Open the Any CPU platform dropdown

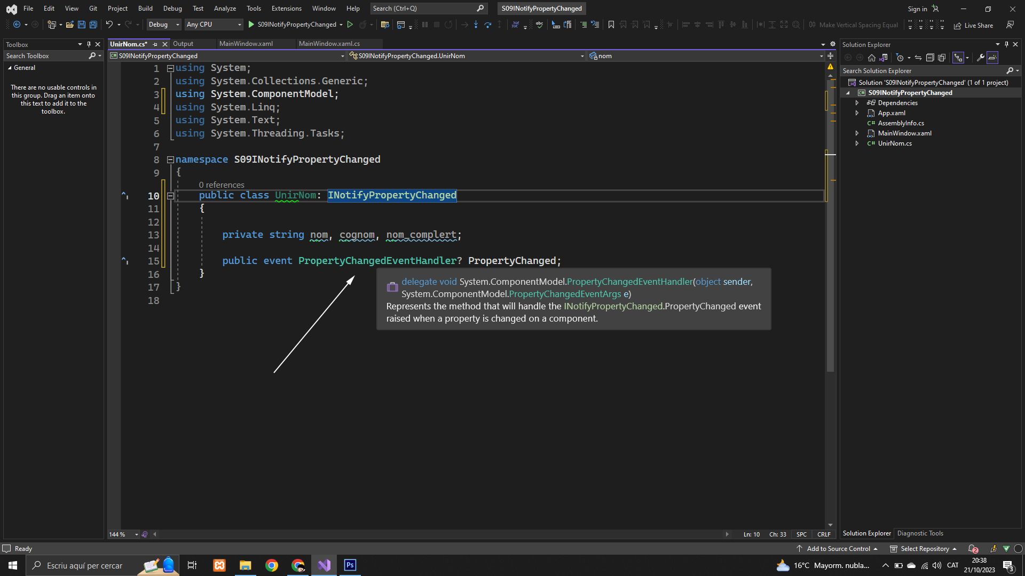(214, 25)
